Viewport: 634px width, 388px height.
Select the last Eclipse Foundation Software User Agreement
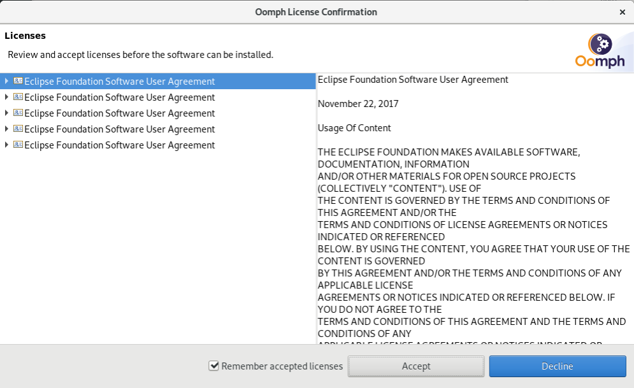(x=120, y=145)
